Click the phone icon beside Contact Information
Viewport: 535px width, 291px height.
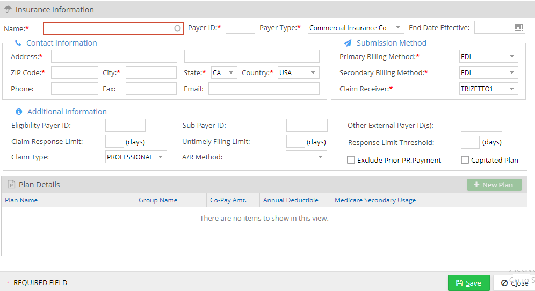[x=18, y=42]
